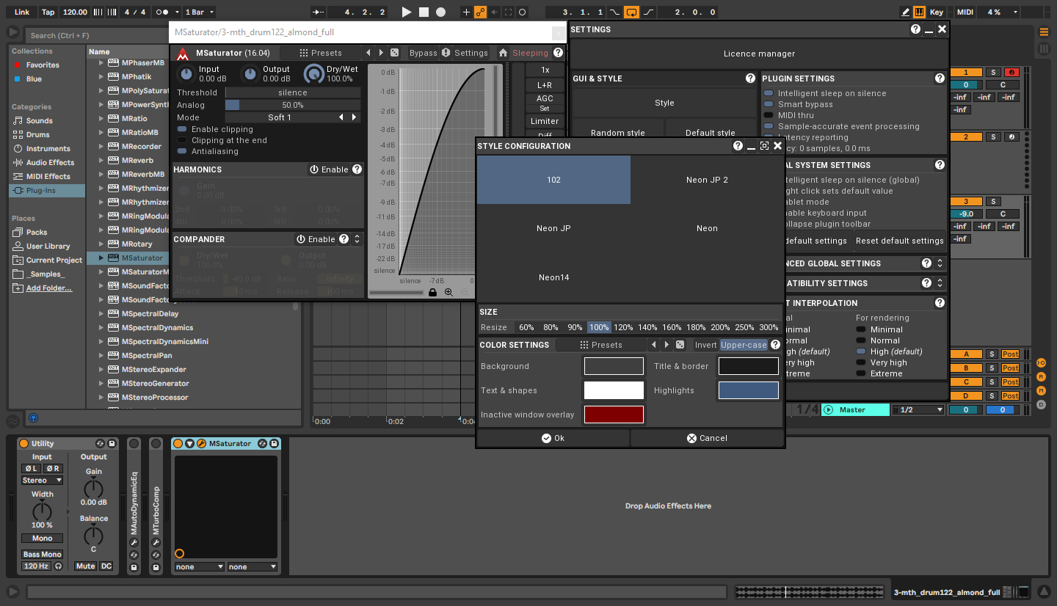Arm the arrangement Record button

point(440,12)
